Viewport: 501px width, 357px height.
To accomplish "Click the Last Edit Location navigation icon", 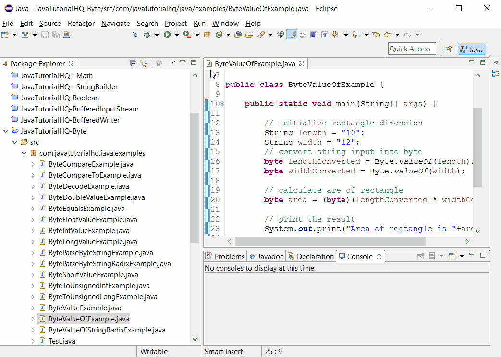I will tap(376, 35).
